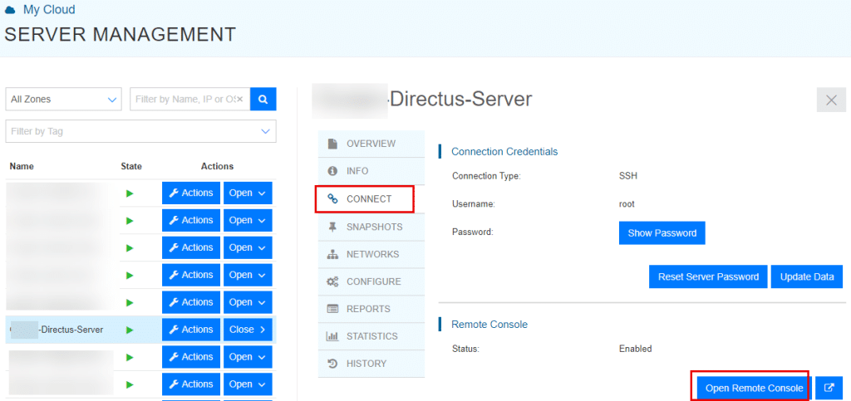Click Reset Server Password

(708, 277)
